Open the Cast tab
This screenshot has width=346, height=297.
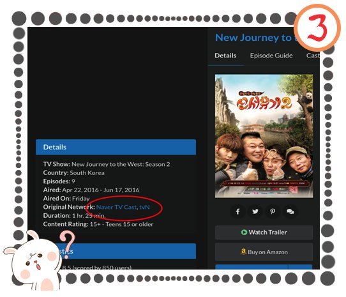coord(313,56)
